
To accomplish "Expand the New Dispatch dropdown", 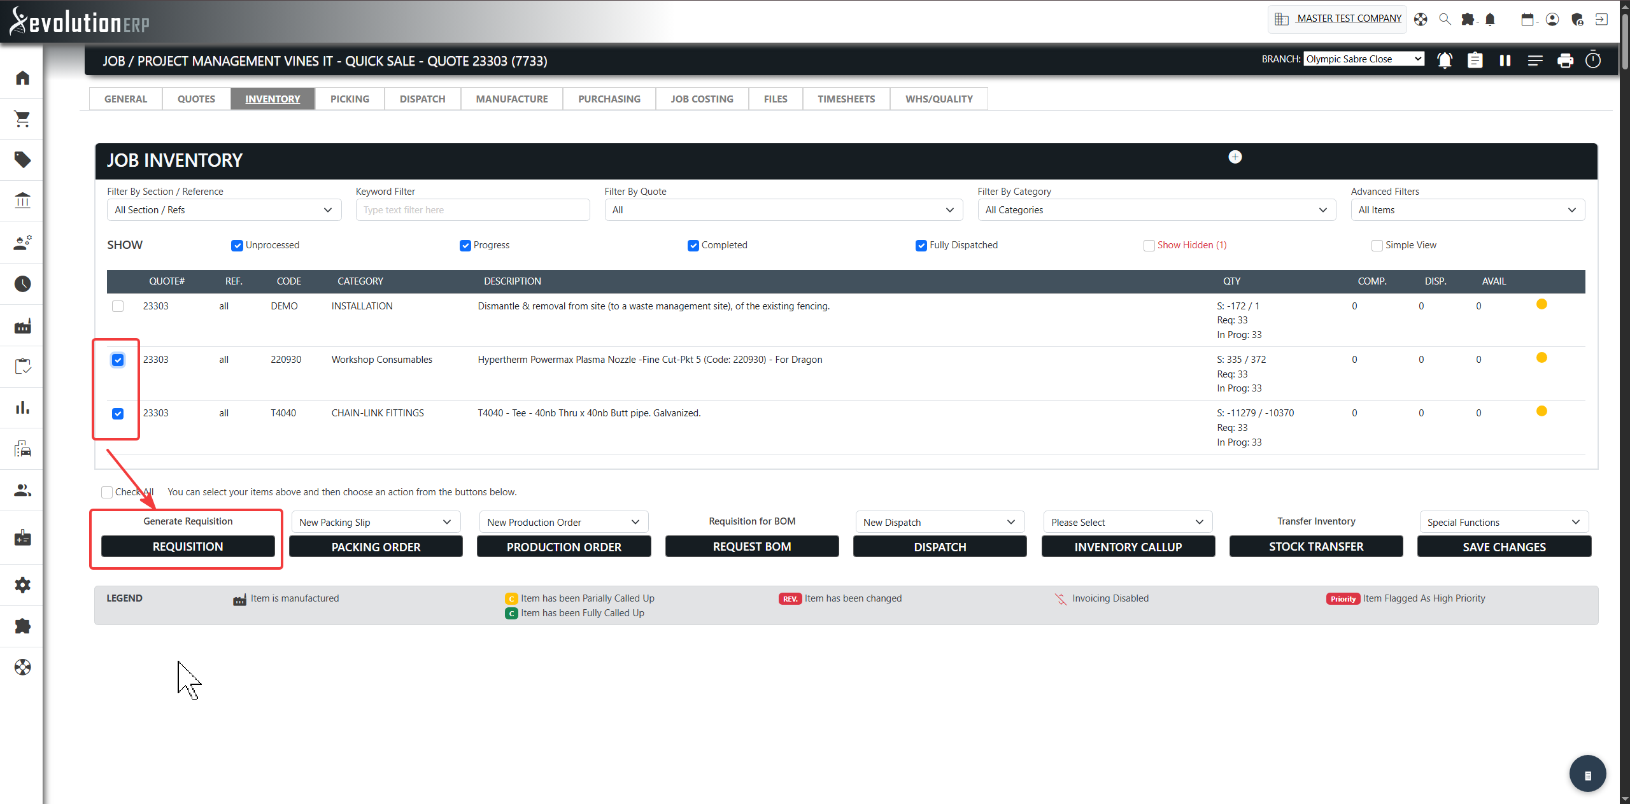I will click(x=940, y=522).
